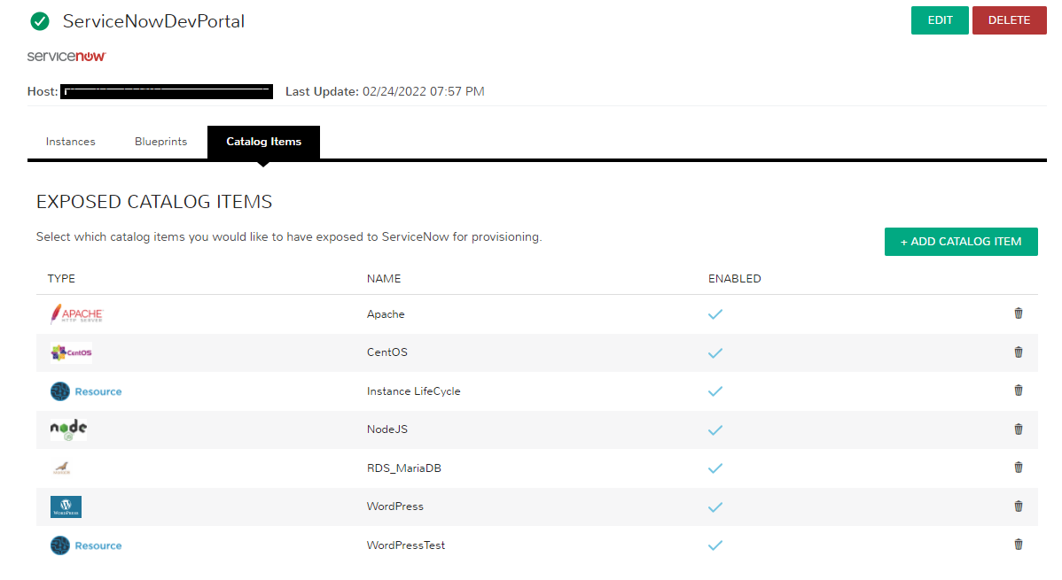This screenshot has height=580, width=1062.
Task: Remove WordPressTest via its trash icon
Action: [1018, 545]
